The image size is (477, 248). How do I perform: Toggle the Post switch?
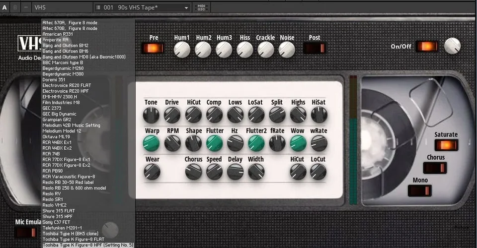315,48
